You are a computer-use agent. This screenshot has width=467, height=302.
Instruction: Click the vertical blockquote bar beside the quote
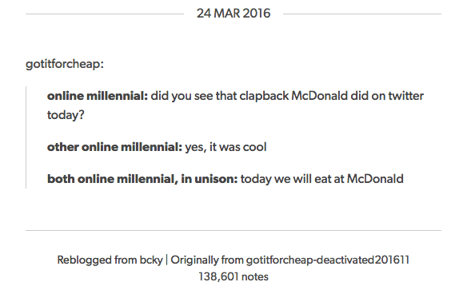click(x=26, y=137)
